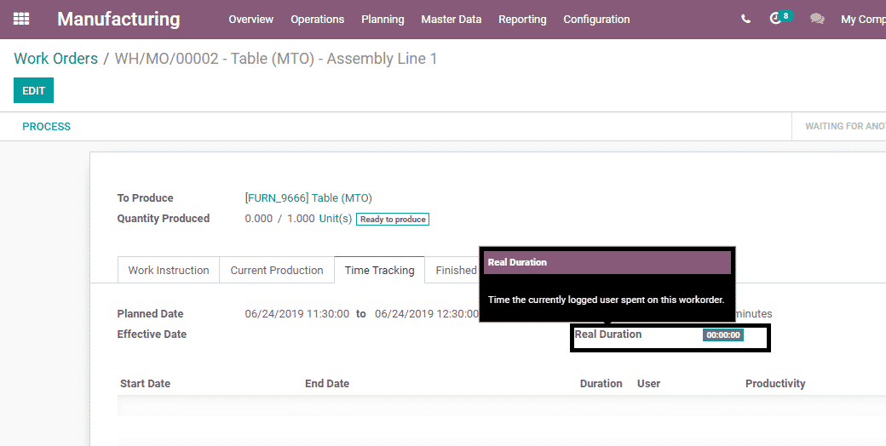This screenshot has height=446, width=886.
Task: Open the Reporting menu
Action: coord(522,19)
